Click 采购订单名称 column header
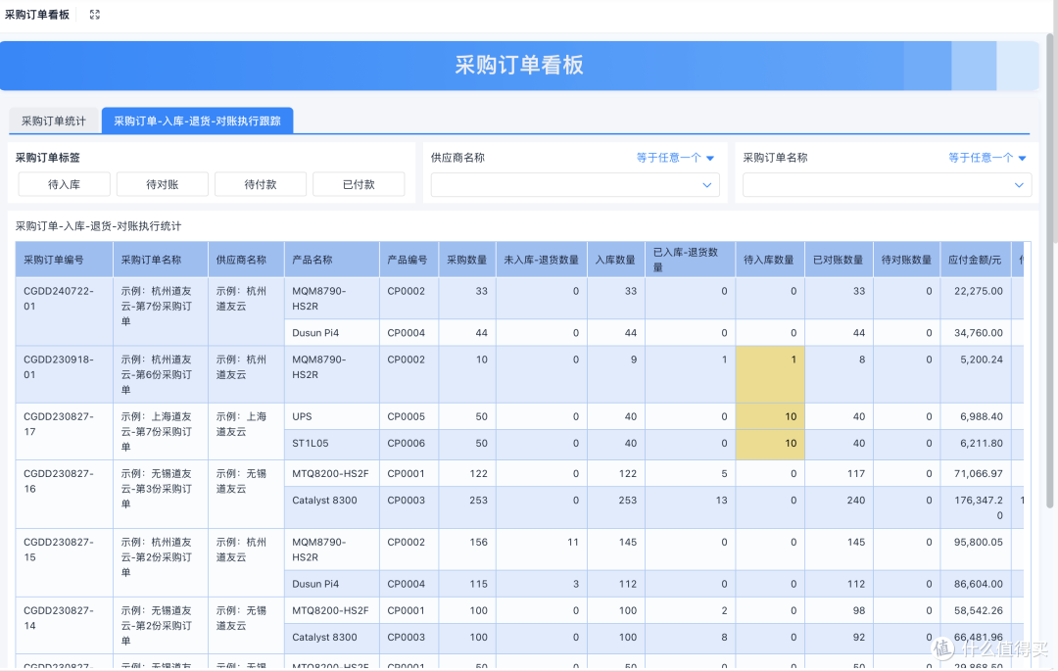1058x671 pixels. point(161,260)
